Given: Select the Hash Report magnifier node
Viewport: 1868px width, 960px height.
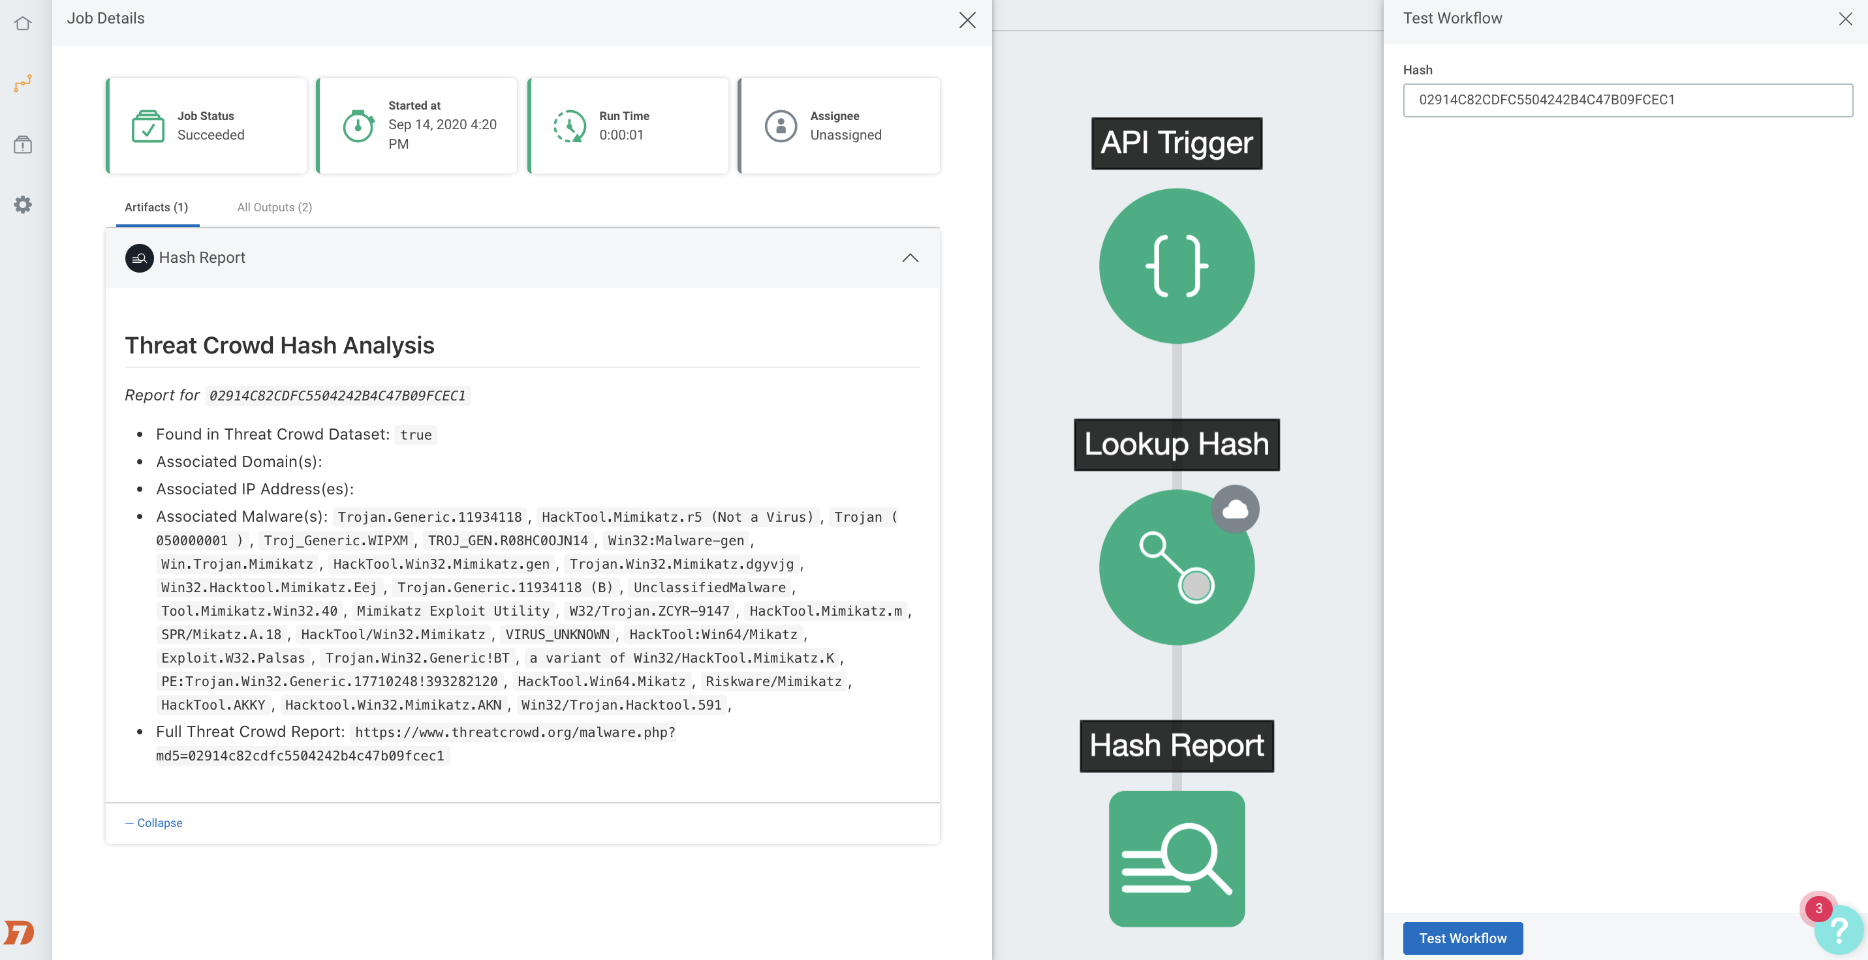Looking at the screenshot, I should point(1176,858).
